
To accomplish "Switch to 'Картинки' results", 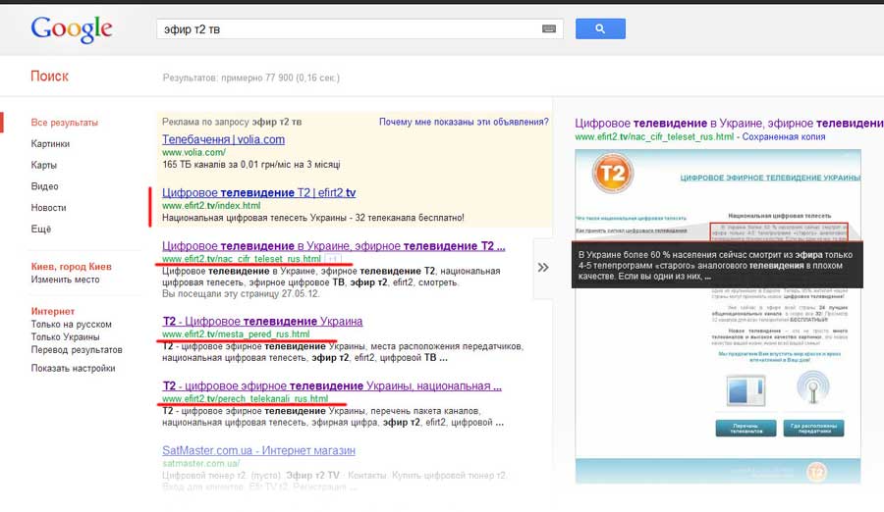I will pos(50,143).
